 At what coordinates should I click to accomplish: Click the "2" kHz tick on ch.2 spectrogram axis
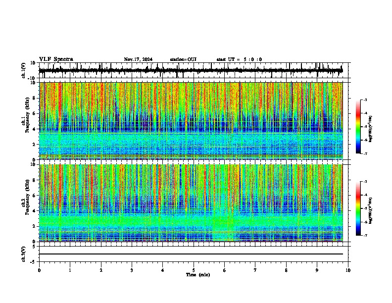(35, 226)
